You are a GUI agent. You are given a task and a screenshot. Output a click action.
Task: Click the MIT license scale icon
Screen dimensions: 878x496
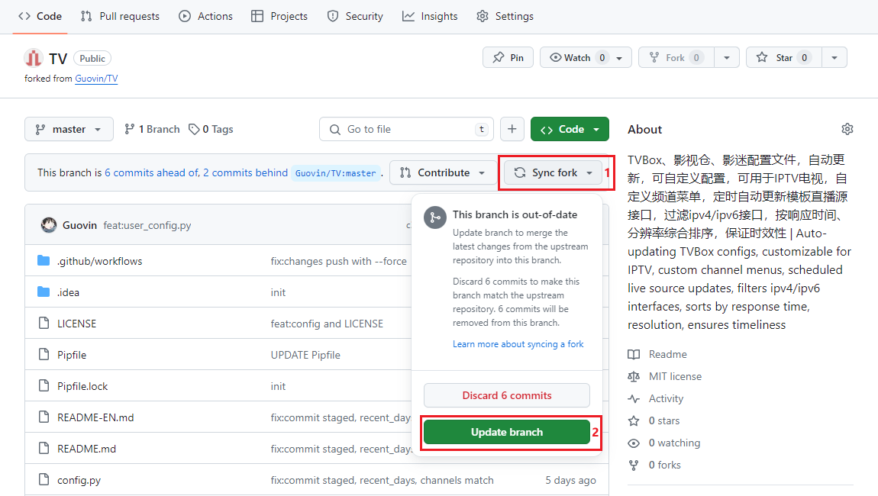[634, 377]
